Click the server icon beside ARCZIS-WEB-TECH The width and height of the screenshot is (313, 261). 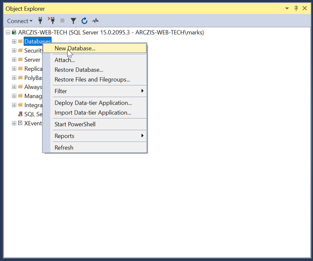click(x=14, y=32)
